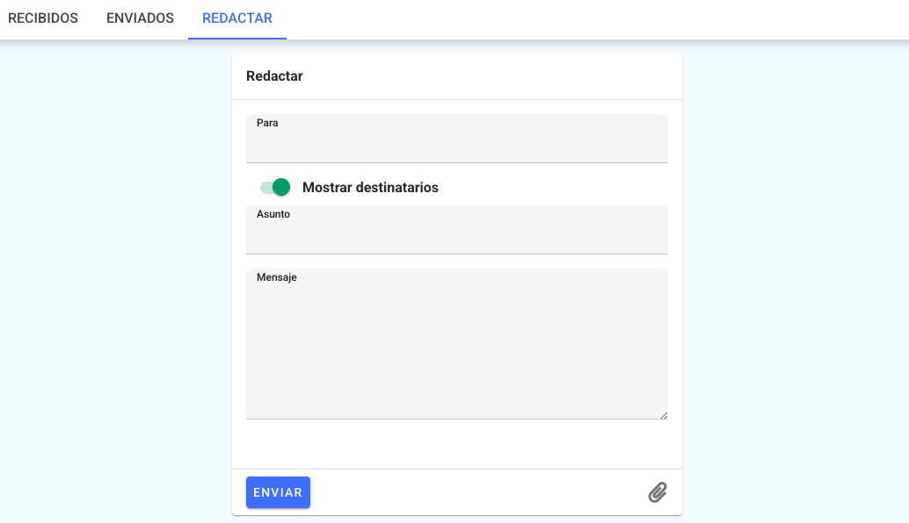Screen dimensions: 909x523
Task: Disable the Mostrar destinatarios switch
Action: pos(275,187)
